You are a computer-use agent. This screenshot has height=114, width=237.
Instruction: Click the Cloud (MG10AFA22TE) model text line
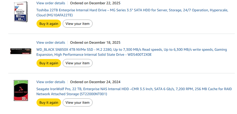click(55, 15)
